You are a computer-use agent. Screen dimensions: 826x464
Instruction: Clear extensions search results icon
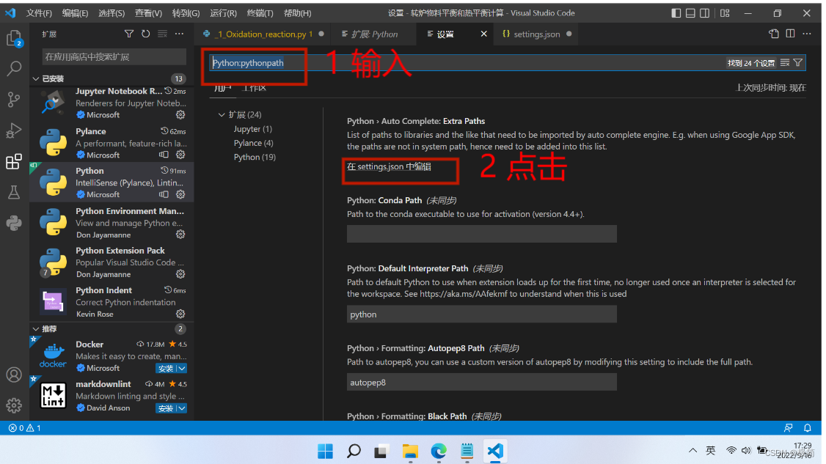pos(162,34)
